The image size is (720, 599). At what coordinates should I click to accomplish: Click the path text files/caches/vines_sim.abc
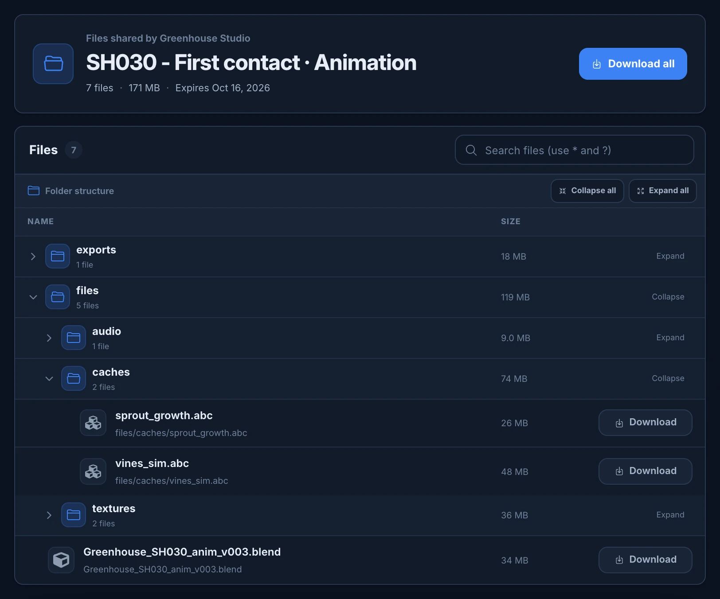172,481
